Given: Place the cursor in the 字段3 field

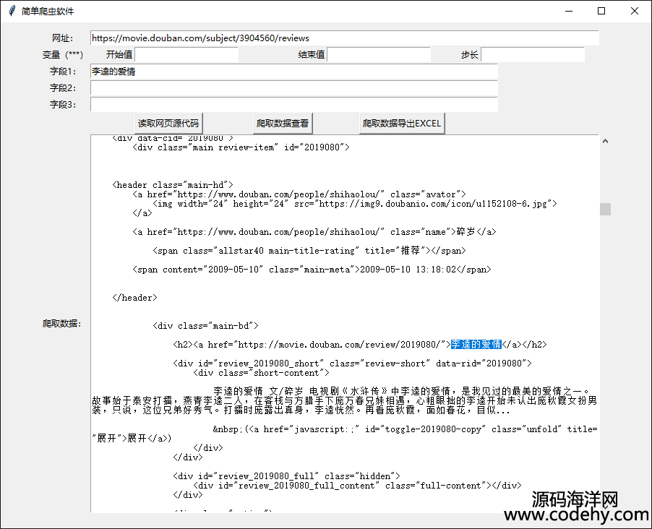Looking at the screenshot, I should pyautogui.click(x=293, y=105).
